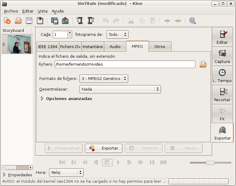Open the Archivo menu

tap(11, 11)
